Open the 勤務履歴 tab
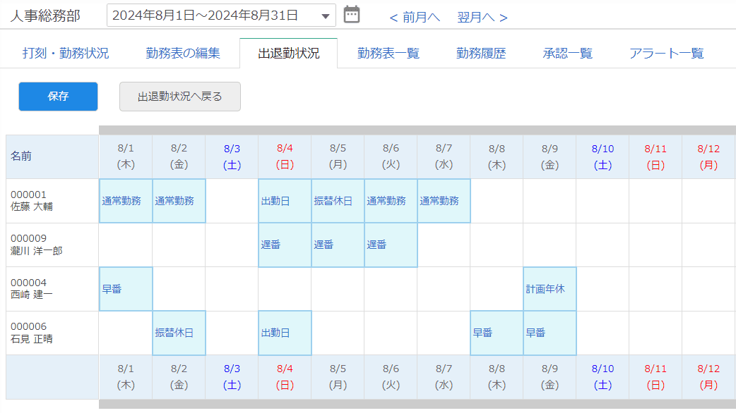This screenshot has height=413, width=736. pyautogui.click(x=481, y=53)
